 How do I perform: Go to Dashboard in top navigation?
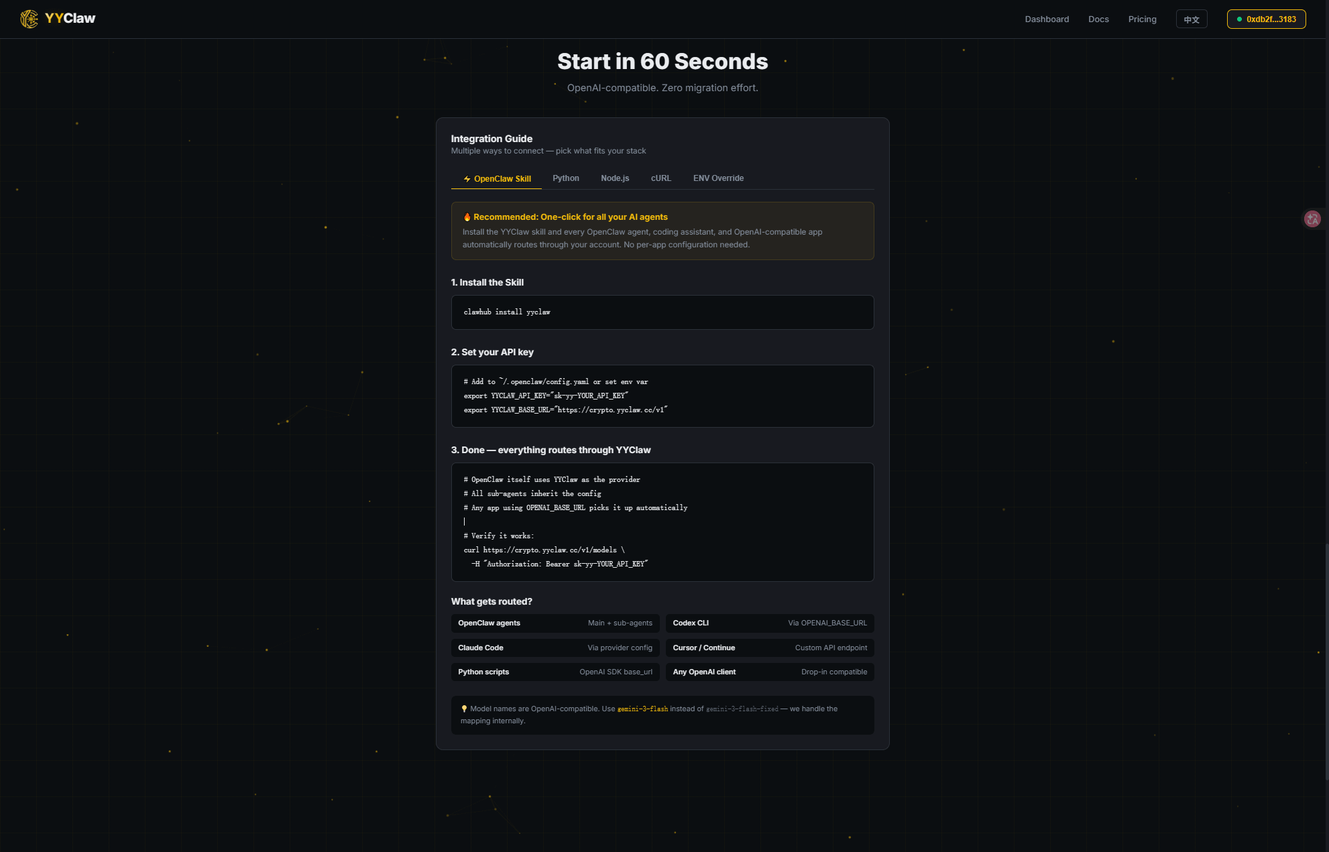(1047, 19)
